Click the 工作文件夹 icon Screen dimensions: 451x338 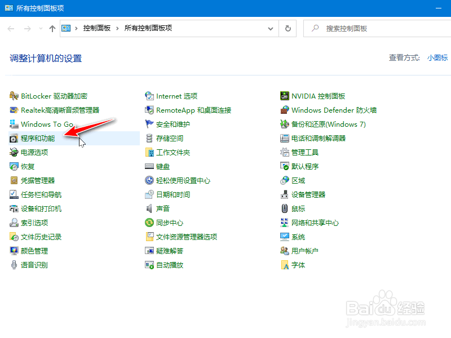(149, 152)
